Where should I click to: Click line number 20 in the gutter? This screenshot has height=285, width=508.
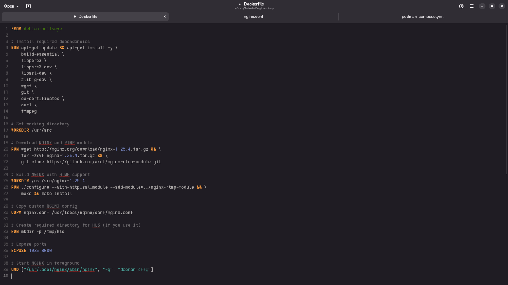pos(6,149)
